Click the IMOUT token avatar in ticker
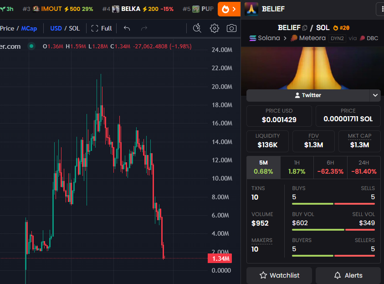 click(x=36, y=9)
